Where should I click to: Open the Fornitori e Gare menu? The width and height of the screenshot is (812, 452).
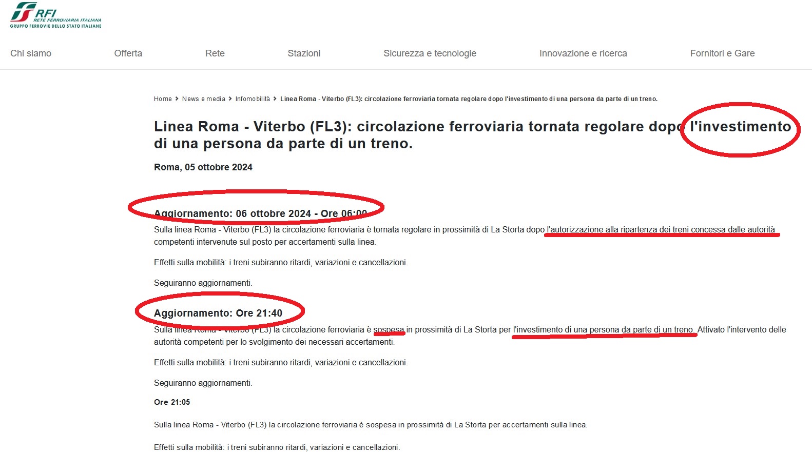pyautogui.click(x=722, y=53)
